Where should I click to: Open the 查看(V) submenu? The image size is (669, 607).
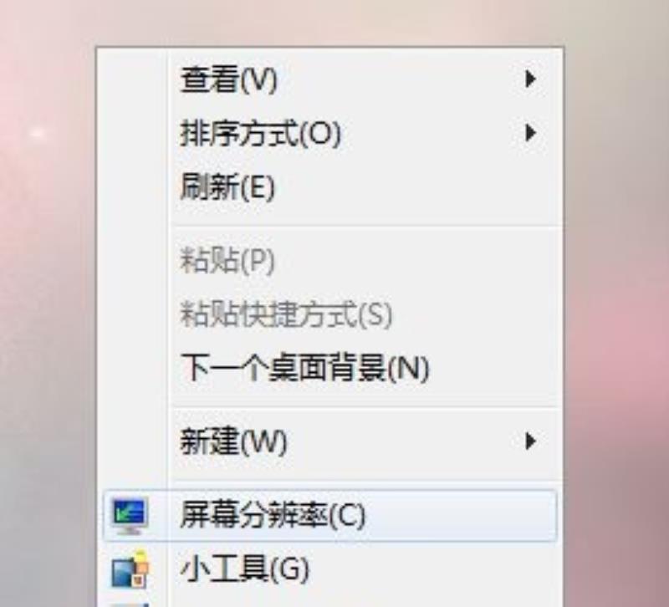329,79
